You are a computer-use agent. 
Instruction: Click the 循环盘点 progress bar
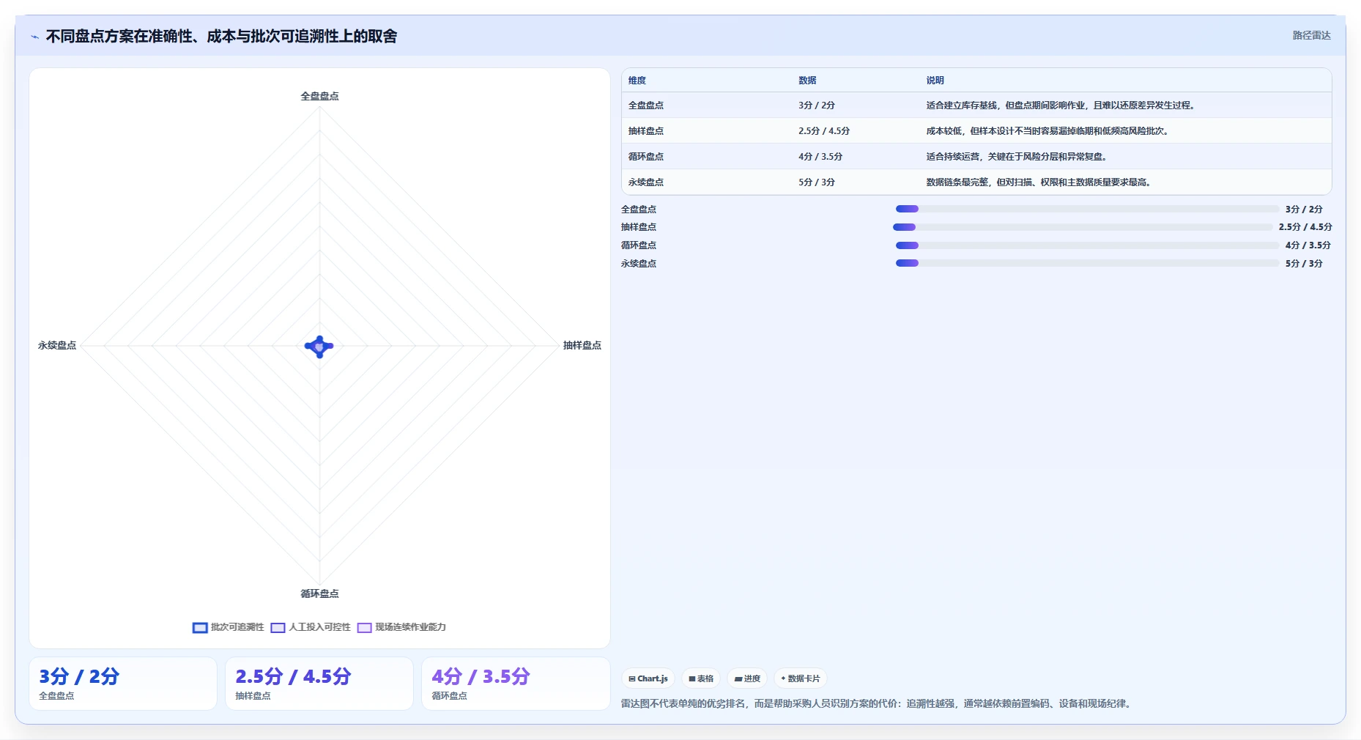point(1087,245)
